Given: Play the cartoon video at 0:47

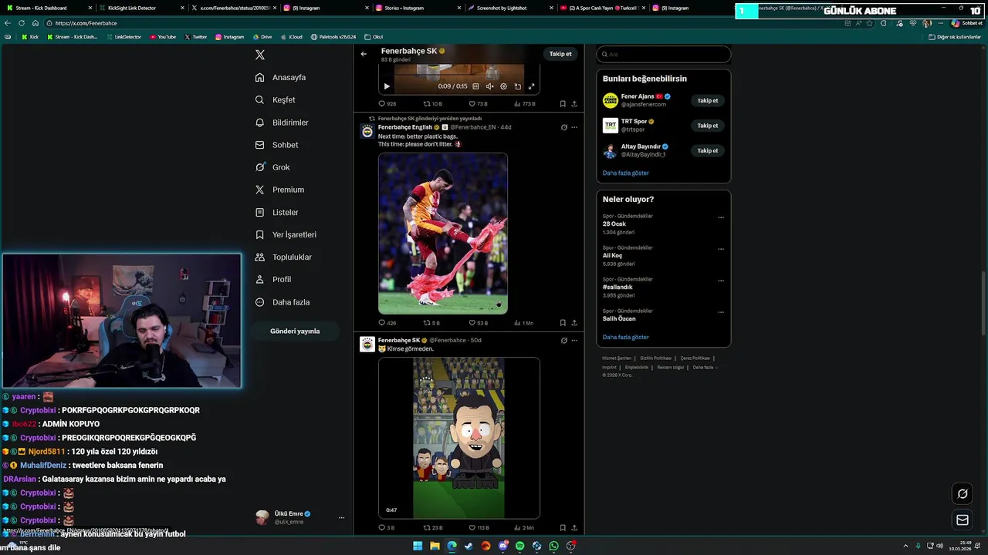Looking at the screenshot, I should tap(458, 438).
